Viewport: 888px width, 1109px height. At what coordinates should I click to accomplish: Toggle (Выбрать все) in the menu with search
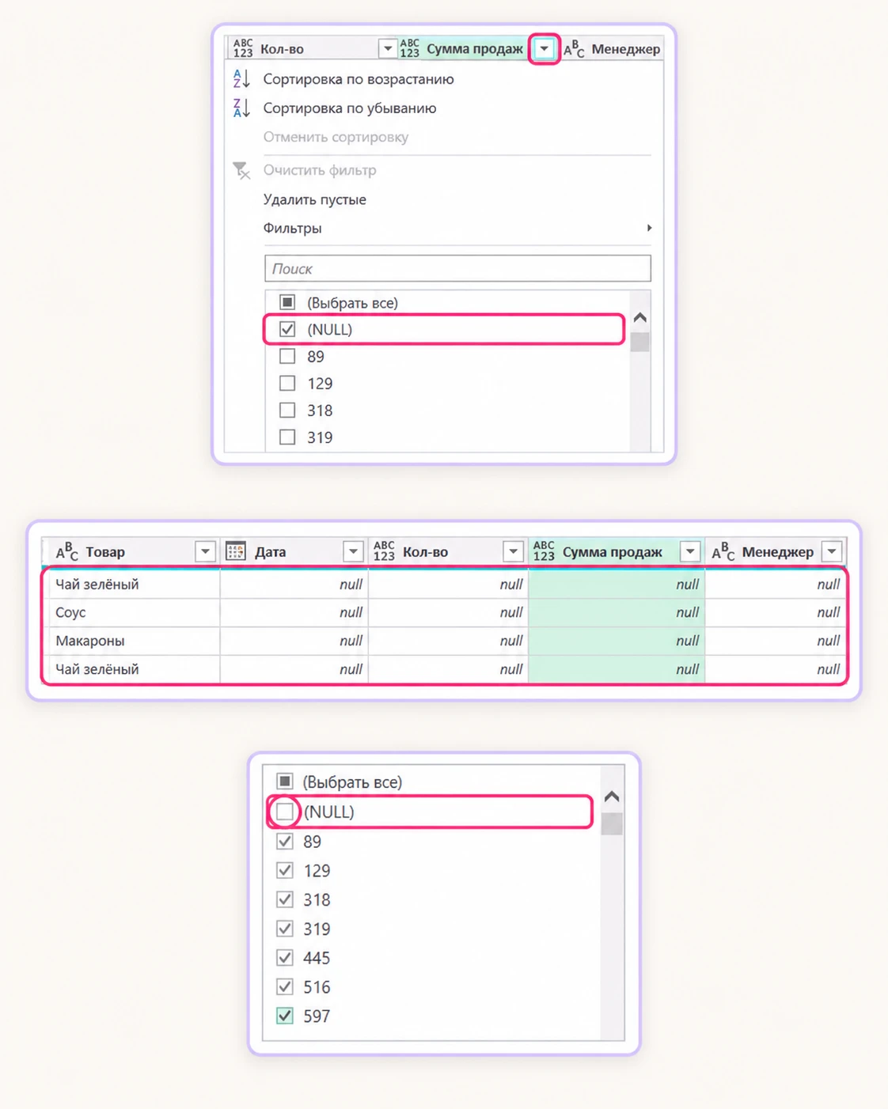287,302
